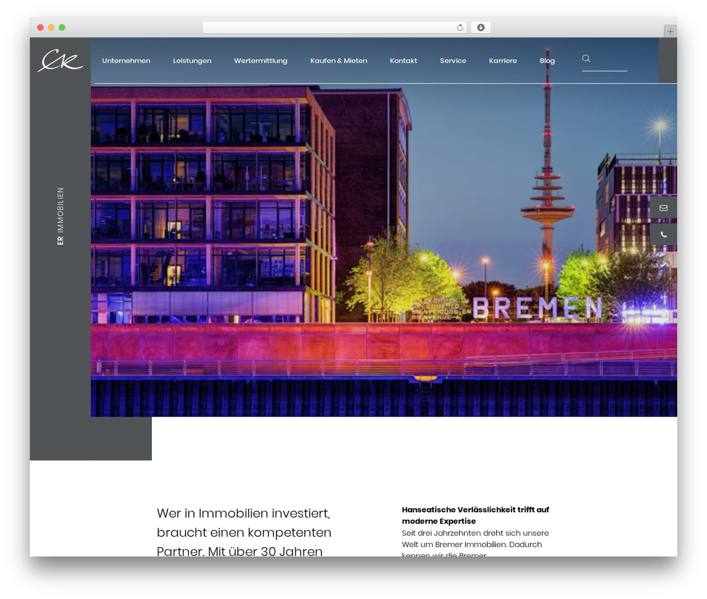Click the vertical ER IMMOBILIEN sidebar text
The image size is (707, 599).
(x=60, y=216)
